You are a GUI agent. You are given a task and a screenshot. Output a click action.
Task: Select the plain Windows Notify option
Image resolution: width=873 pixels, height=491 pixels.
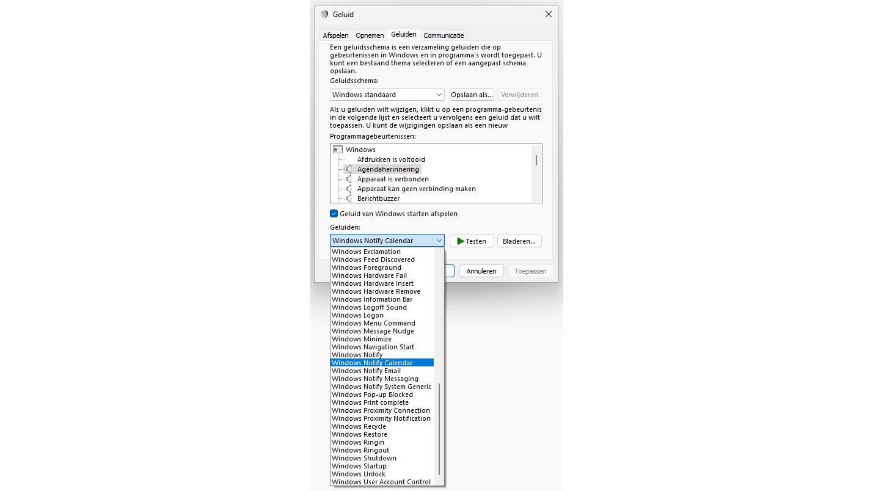(382, 355)
